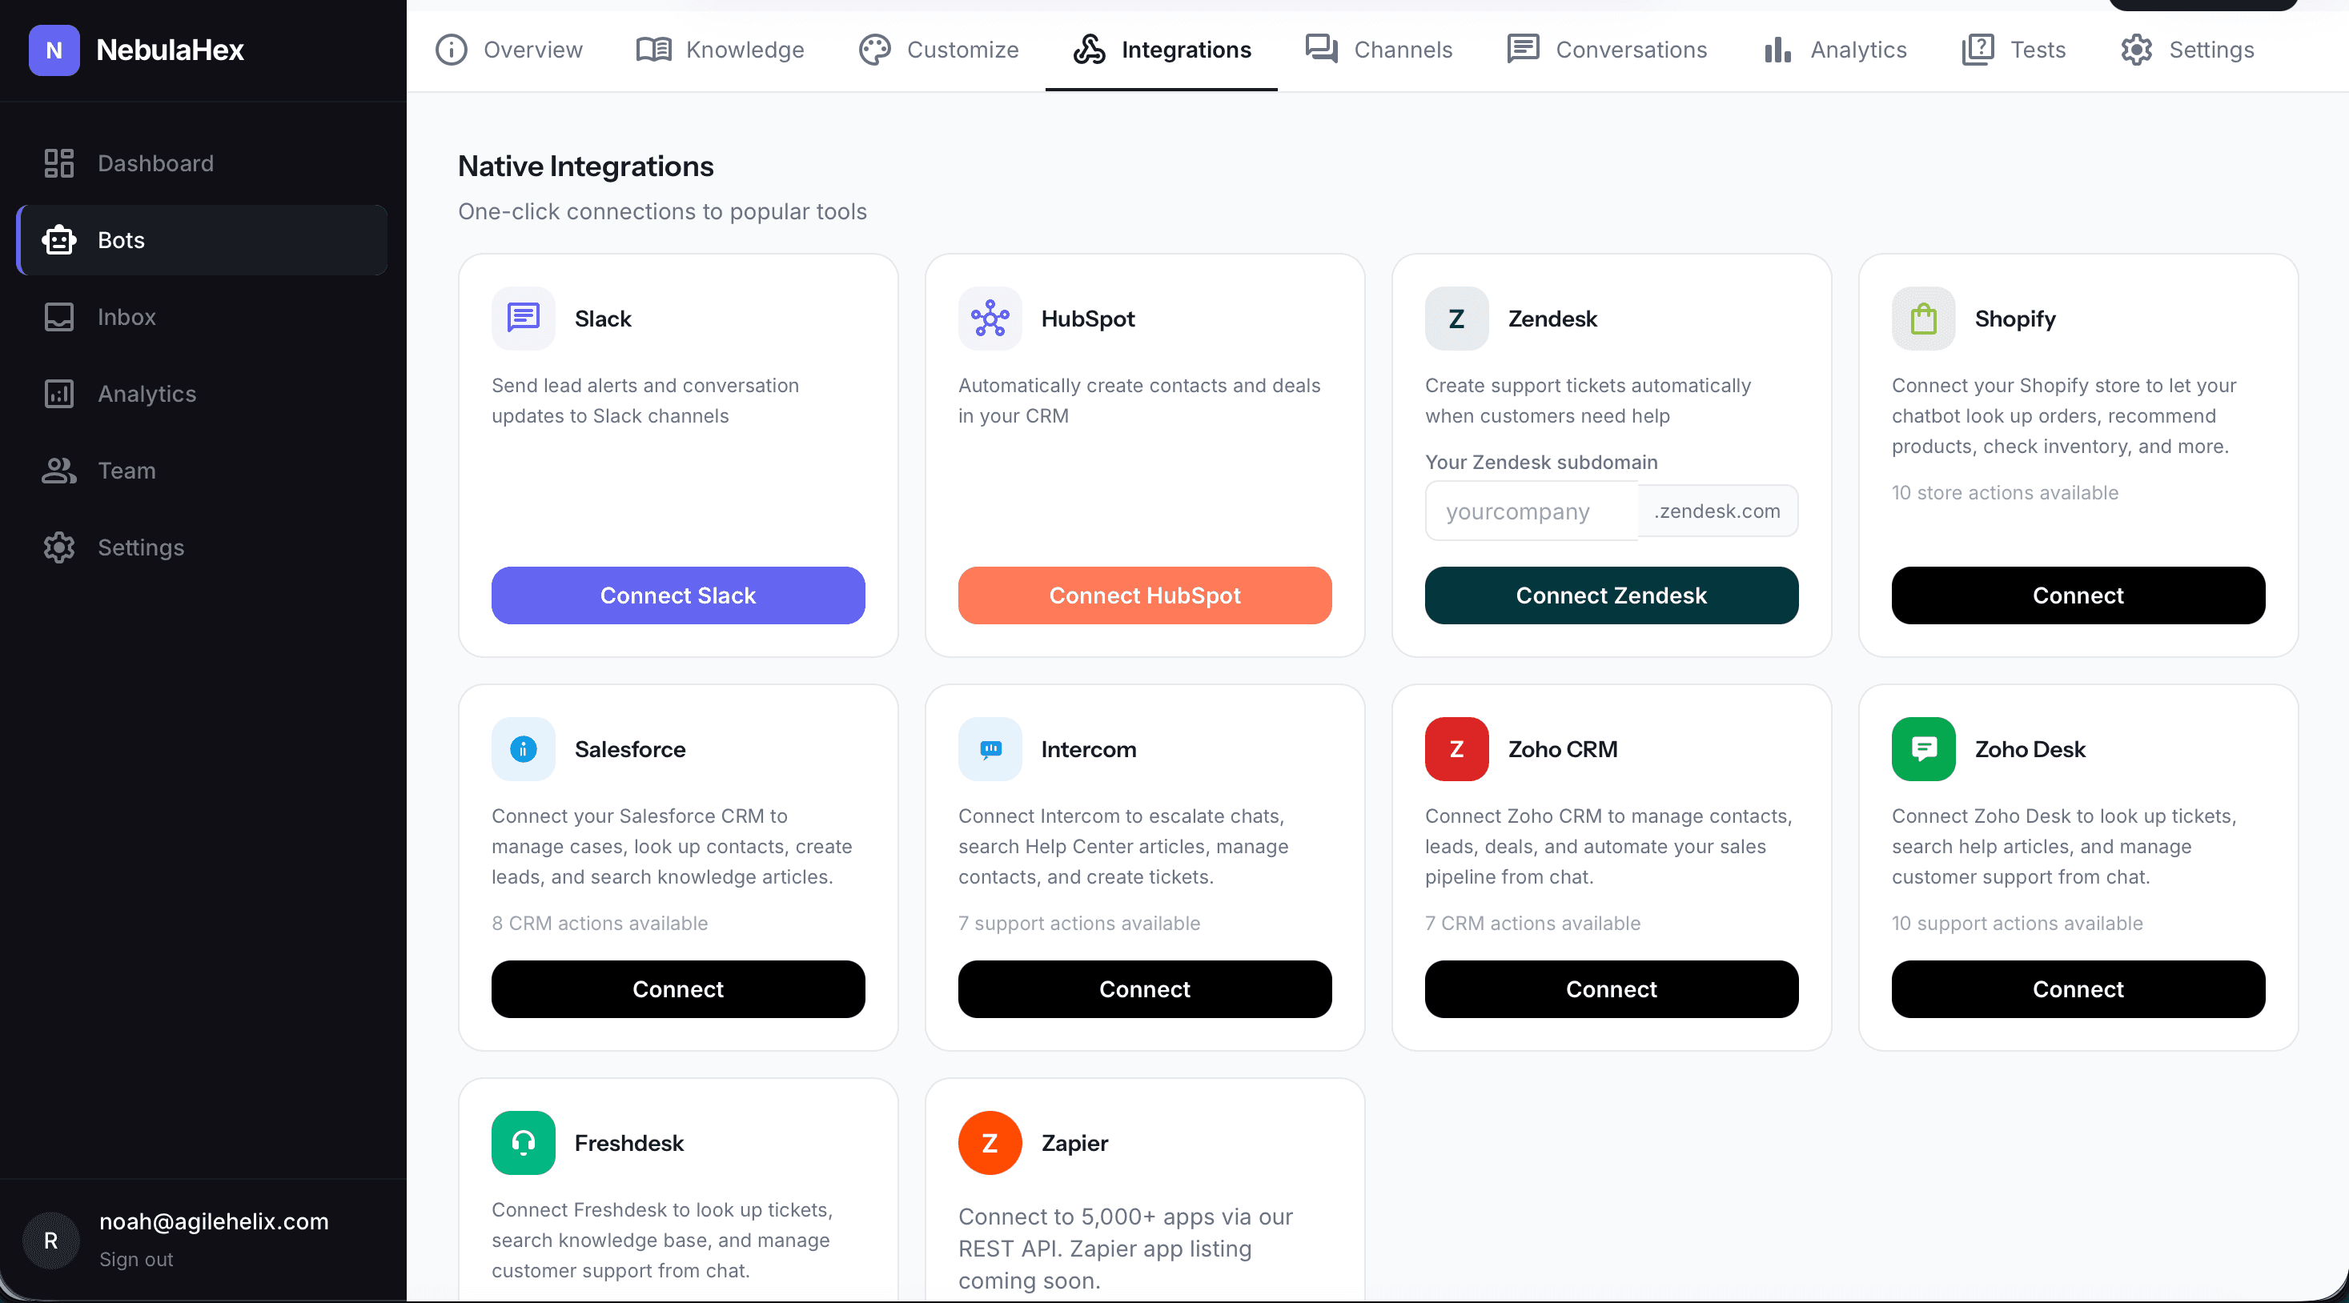The width and height of the screenshot is (2349, 1303).
Task: Click the Integrations webhook icon
Action: tap(1089, 50)
